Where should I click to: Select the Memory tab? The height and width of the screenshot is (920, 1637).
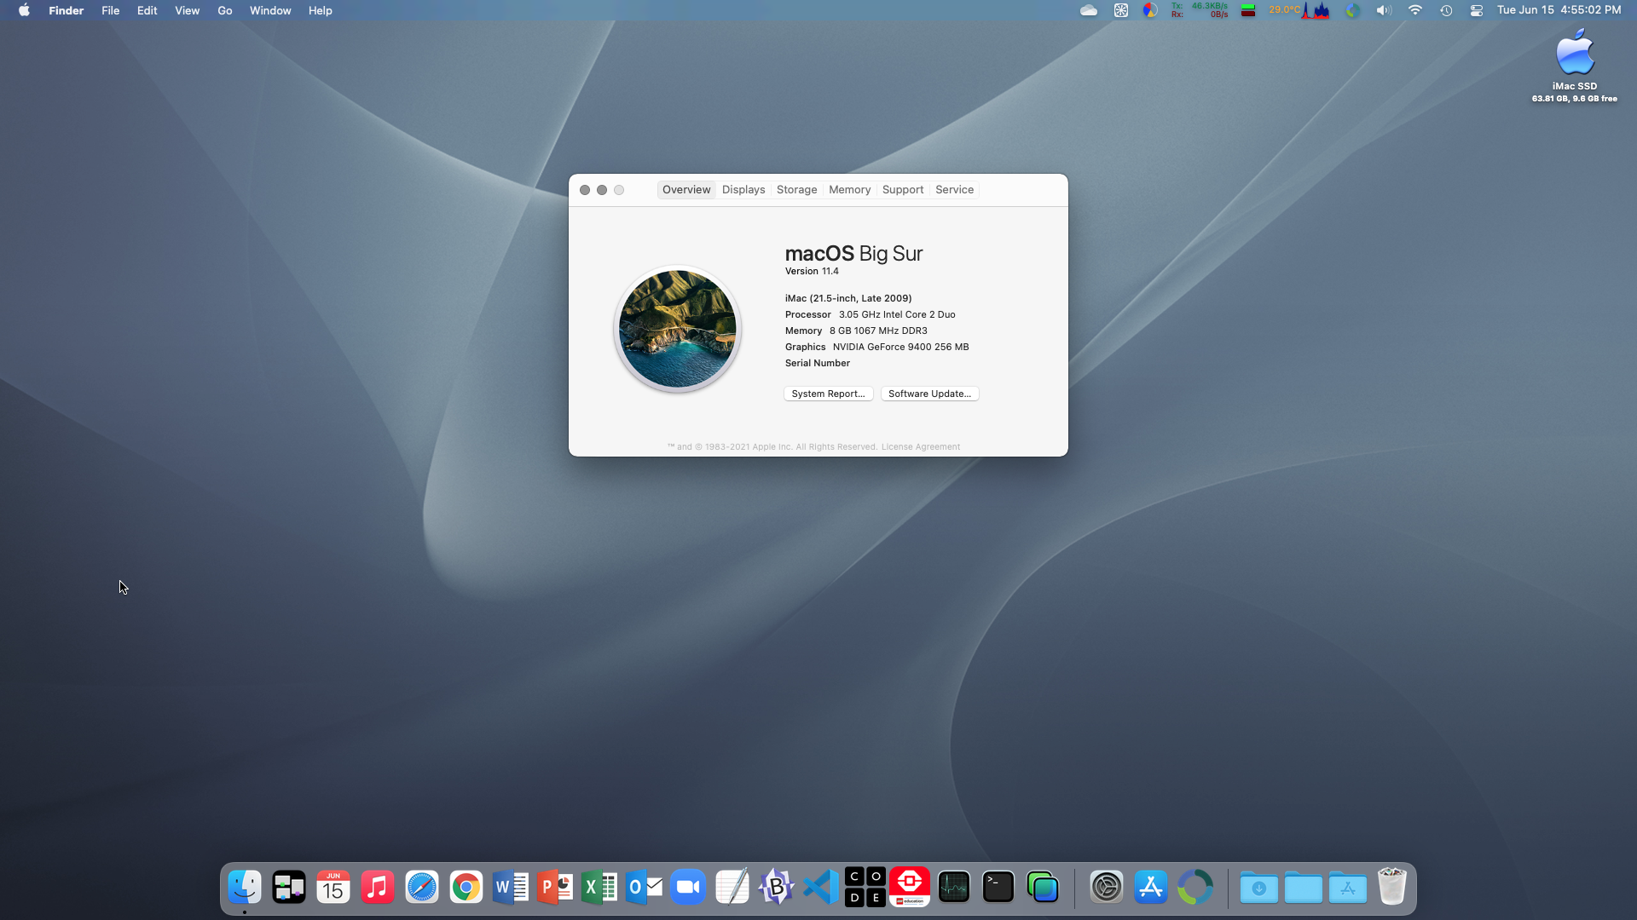(x=849, y=190)
